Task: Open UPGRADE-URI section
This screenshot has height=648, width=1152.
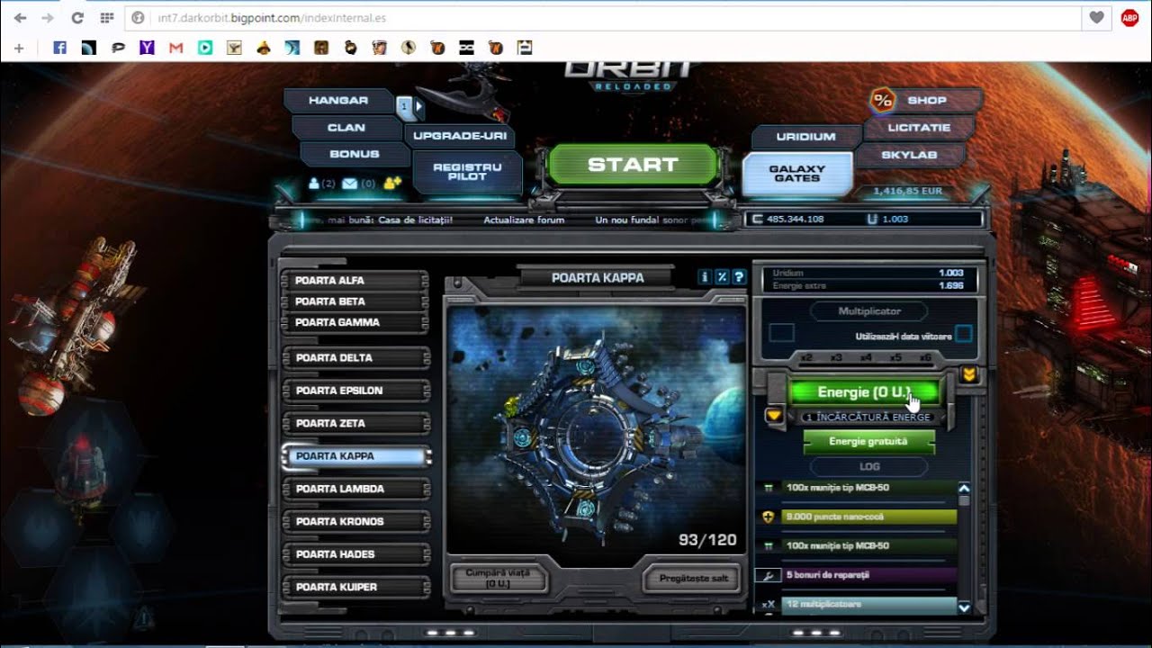Action: pos(459,136)
